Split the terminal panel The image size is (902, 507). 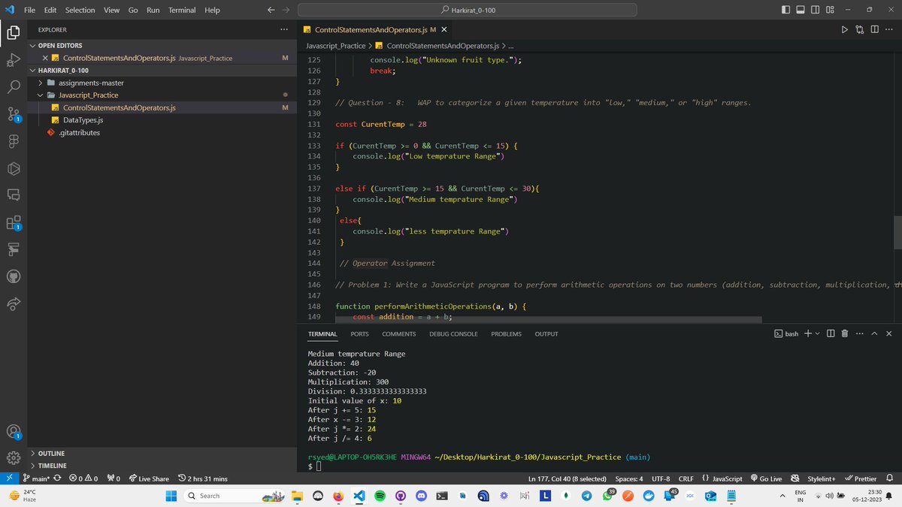pyautogui.click(x=831, y=333)
